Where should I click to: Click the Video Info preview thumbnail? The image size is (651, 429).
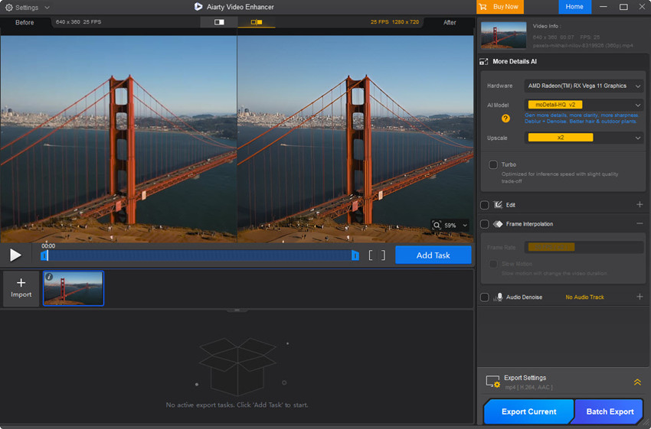(x=503, y=35)
